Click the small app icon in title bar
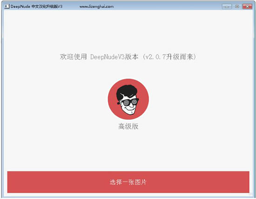This screenshot has height=199, width=256. click(x=7, y=7)
